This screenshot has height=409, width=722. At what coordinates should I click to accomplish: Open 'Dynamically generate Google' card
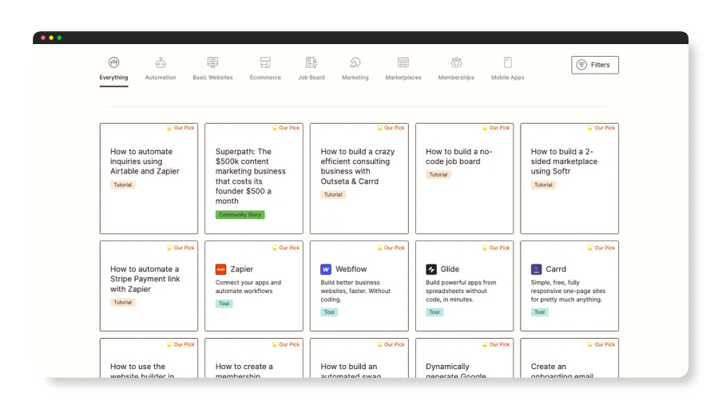click(x=464, y=359)
